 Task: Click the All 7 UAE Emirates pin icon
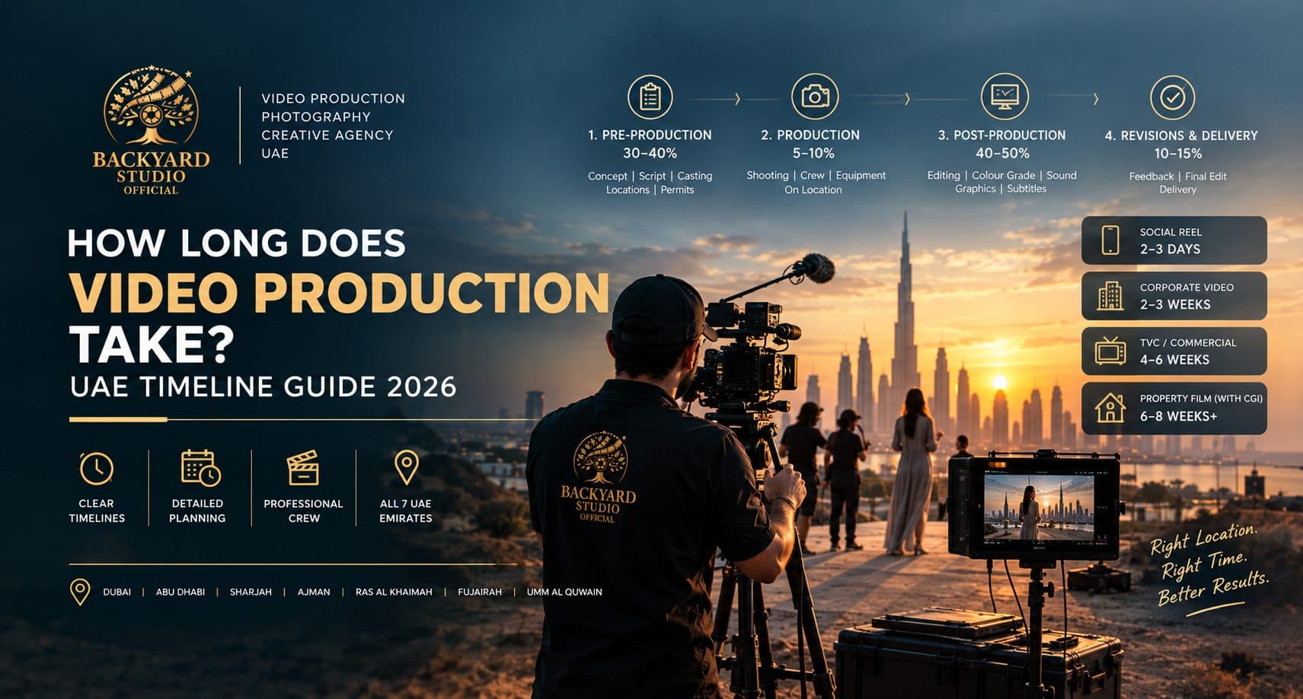pyautogui.click(x=406, y=467)
